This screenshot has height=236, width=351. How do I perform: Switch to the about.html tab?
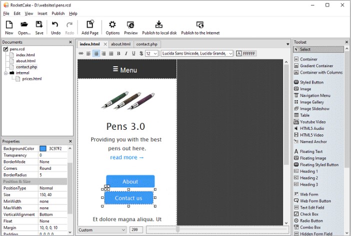click(x=120, y=44)
